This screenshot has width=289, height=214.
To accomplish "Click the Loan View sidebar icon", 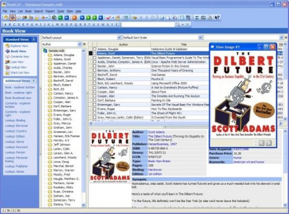I will pyautogui.click(x=7, y=62).
